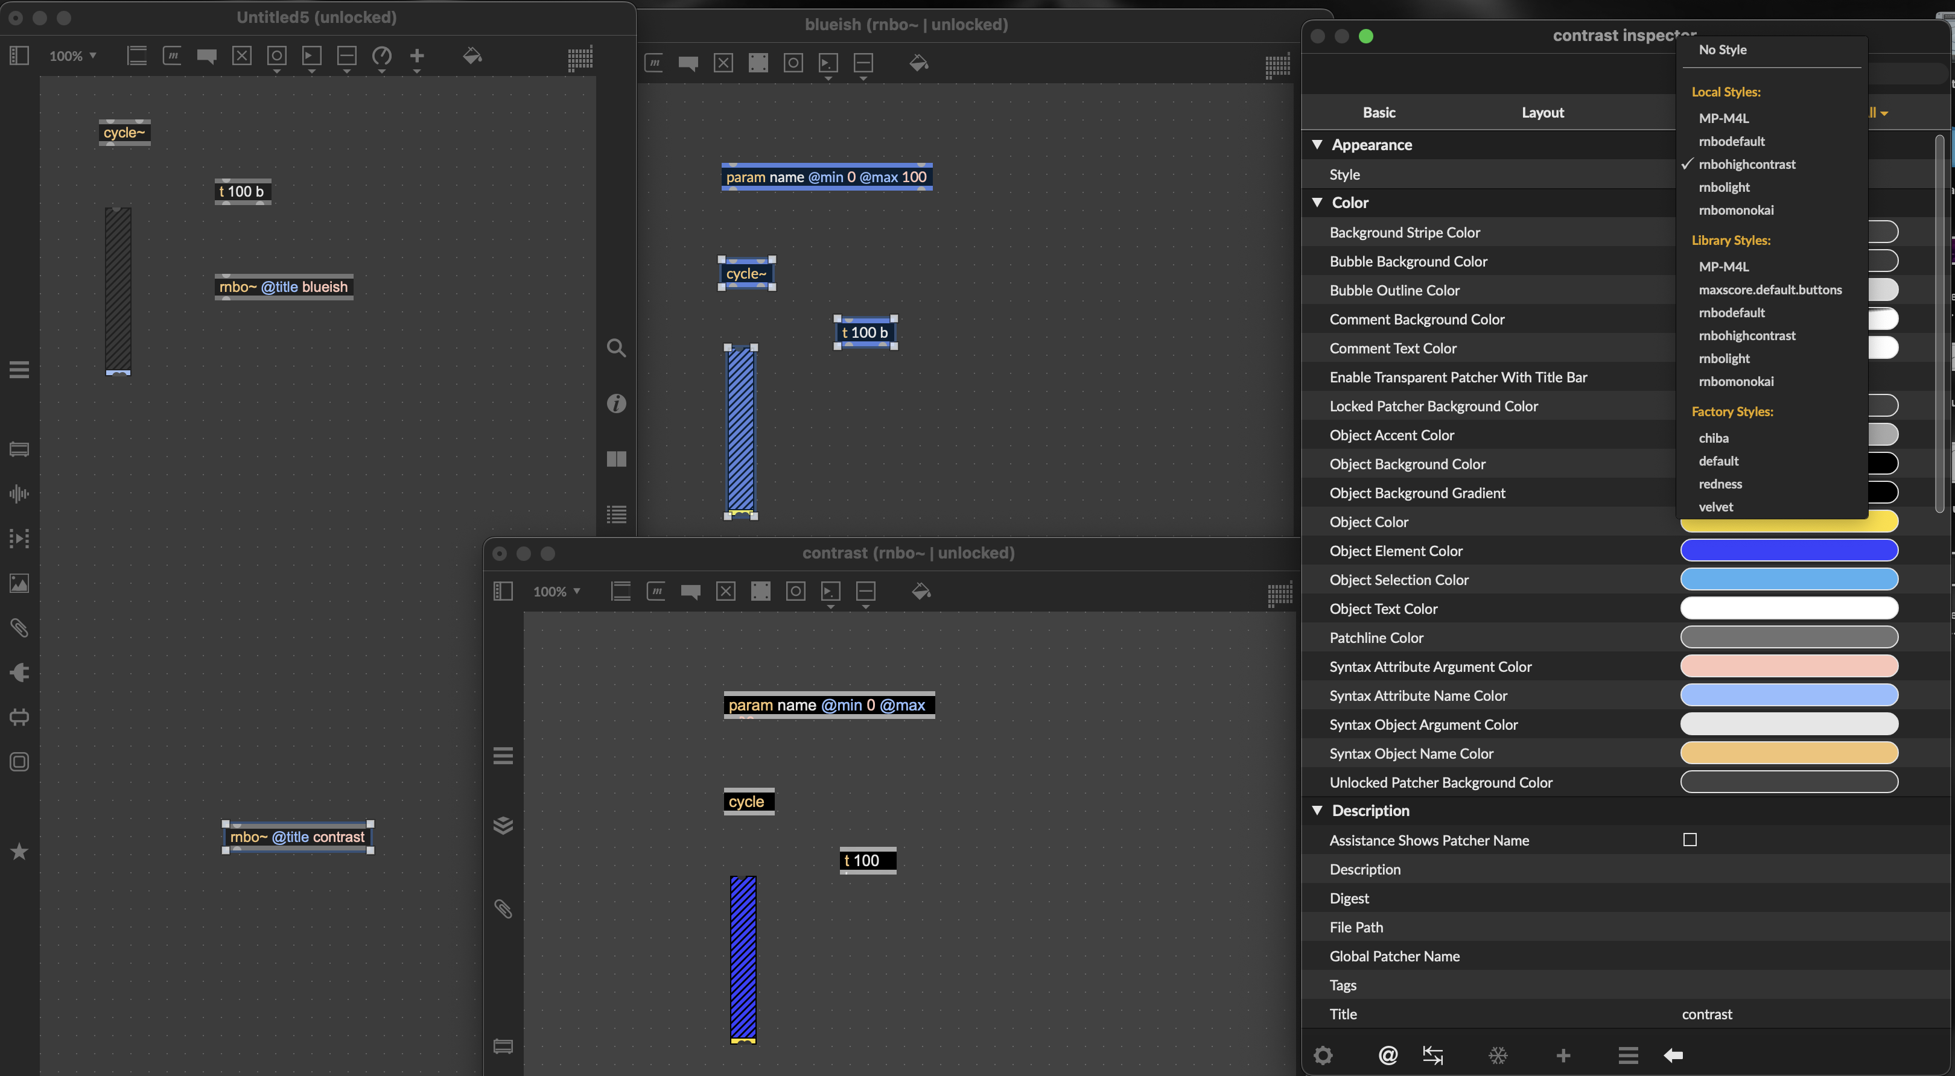Screen dimensions: 1955x1076
Task: Open zoom dropdown in Untitled5 window
Action: pyautogui.click(x=73, y=56)
